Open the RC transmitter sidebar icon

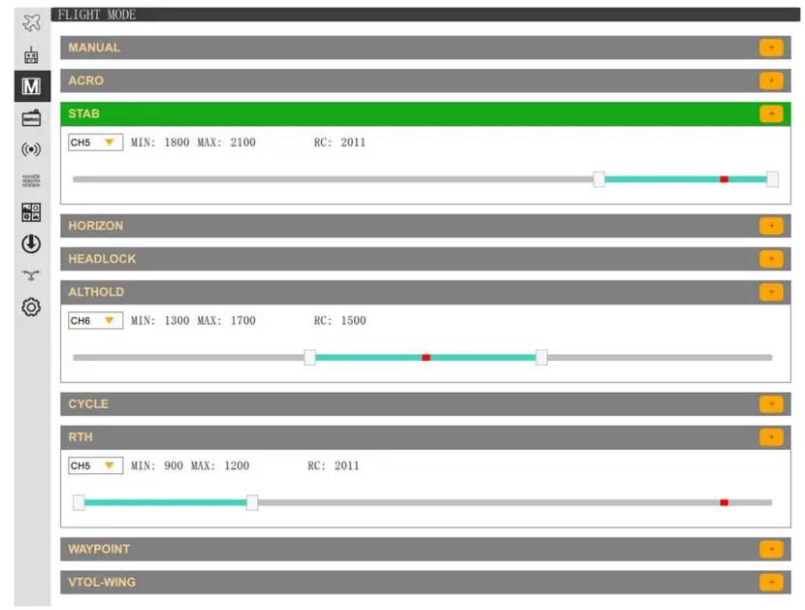pos(31,54)
